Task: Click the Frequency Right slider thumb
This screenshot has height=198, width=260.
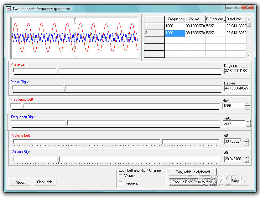Action: (x=67, y=123)
